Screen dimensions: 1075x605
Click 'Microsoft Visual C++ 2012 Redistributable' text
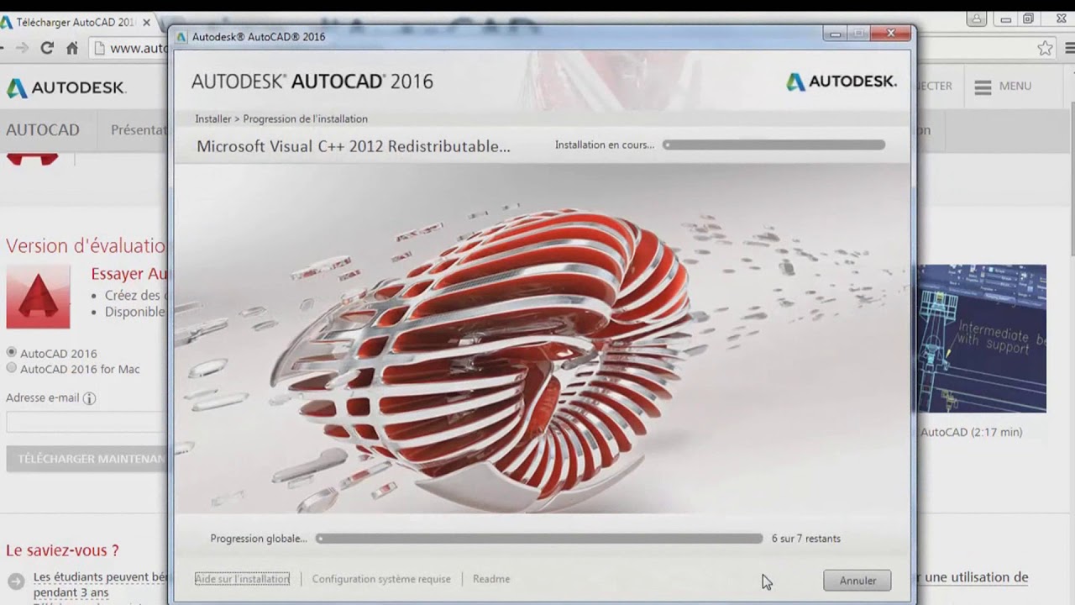354,146
